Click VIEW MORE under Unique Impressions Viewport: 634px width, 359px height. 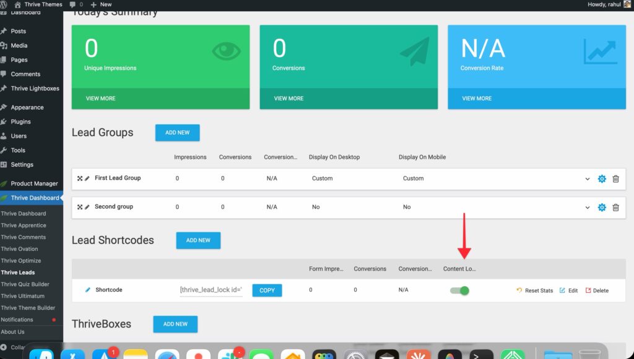[x=100, y=98]
